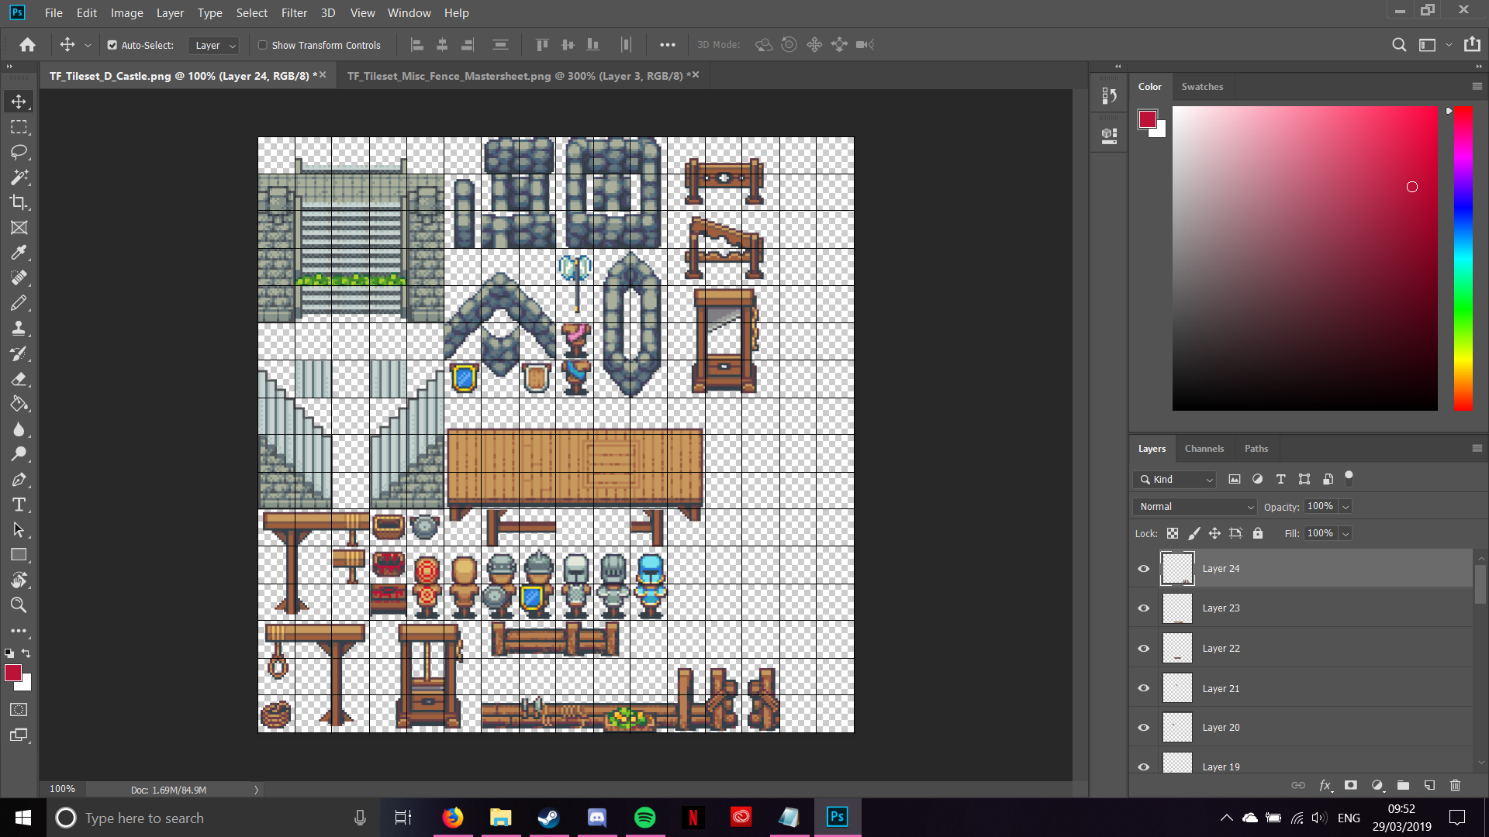Enable Show Transform Controls checkbox

point(263,45)
